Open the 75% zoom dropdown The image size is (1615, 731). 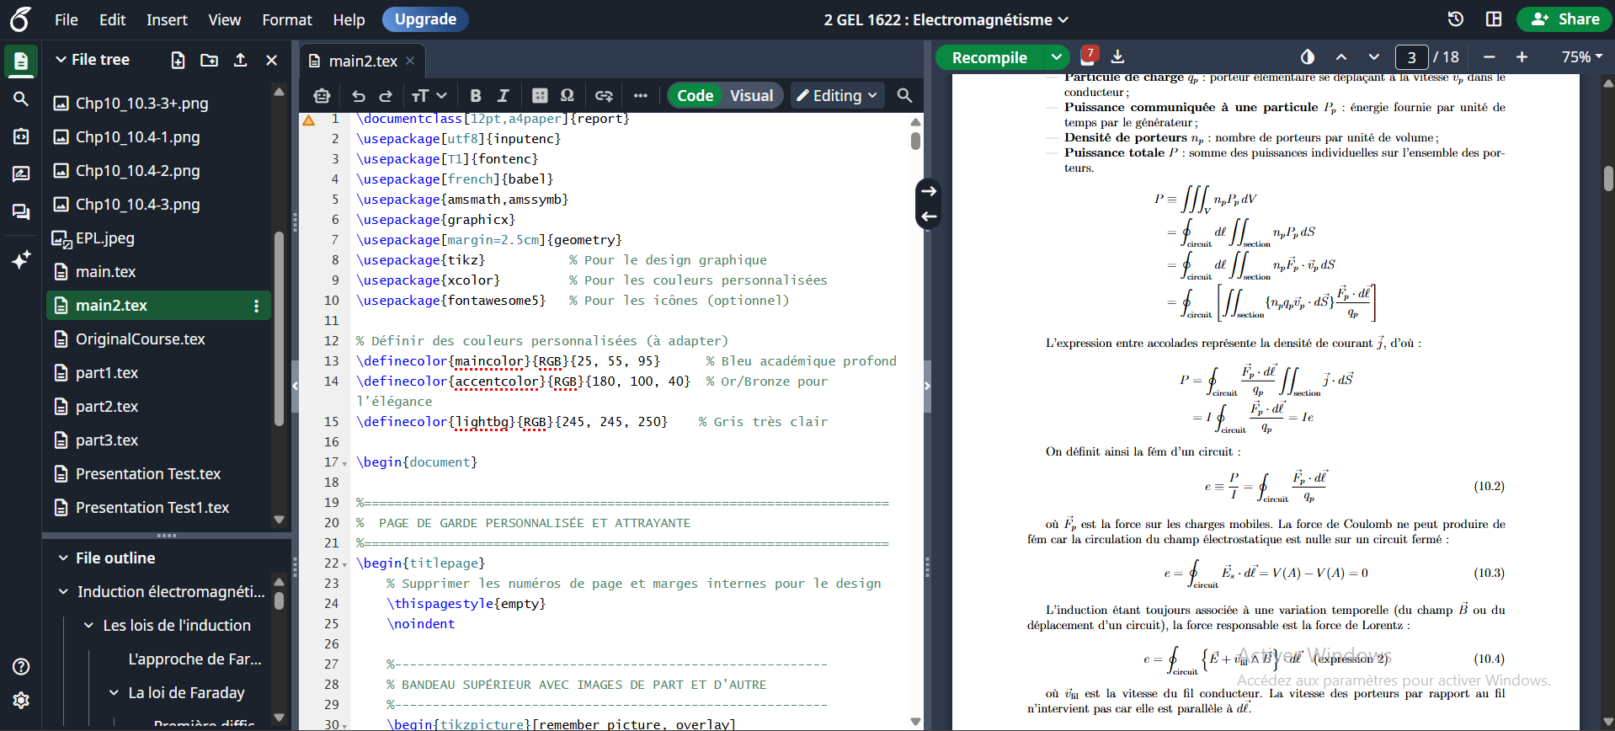coord(1581,56)
